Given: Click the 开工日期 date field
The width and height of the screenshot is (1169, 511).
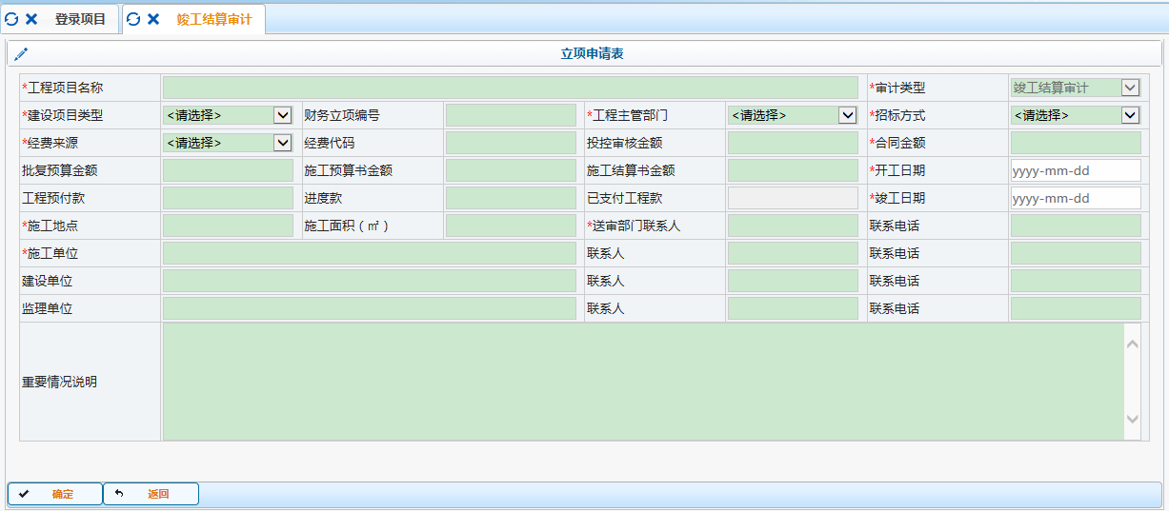Looking at the screenshot, I should click(x=1075, y=170).
